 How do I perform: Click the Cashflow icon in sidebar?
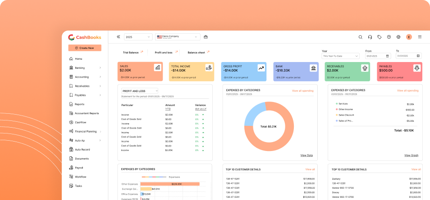pyautogui.click(x=71, y=122)
